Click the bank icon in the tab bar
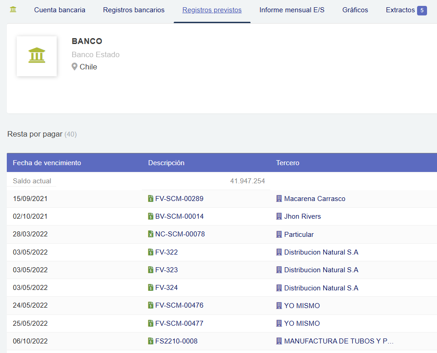This screenshot has width=437, height=353. pyautogui.click(x=13, y=10)
